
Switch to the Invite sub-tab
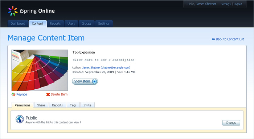click(87, 105)
